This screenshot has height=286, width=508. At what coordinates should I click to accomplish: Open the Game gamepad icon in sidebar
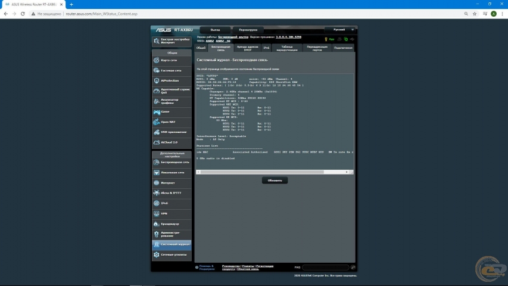pyautogui.click(x=157, y=112)
